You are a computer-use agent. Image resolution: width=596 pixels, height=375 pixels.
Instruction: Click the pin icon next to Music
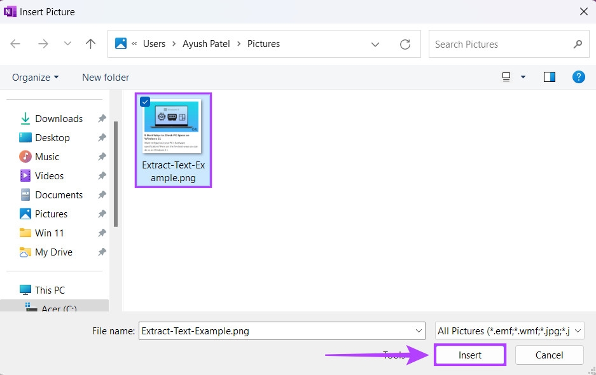click(102, 156)
